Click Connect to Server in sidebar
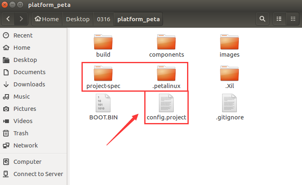Screen dimensions: 302x185 click(x=33, y=174)
